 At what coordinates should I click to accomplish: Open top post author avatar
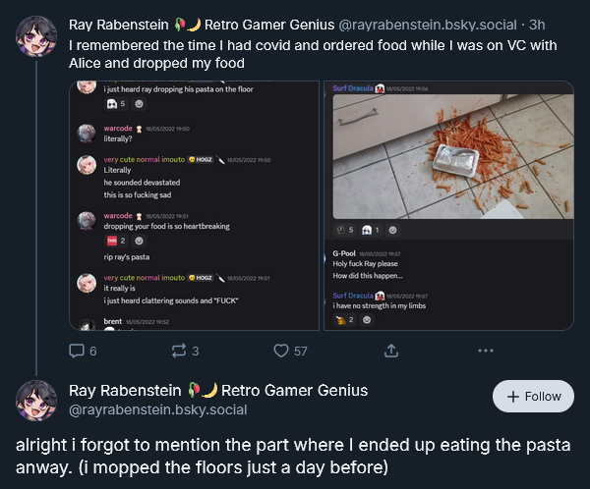36,35
